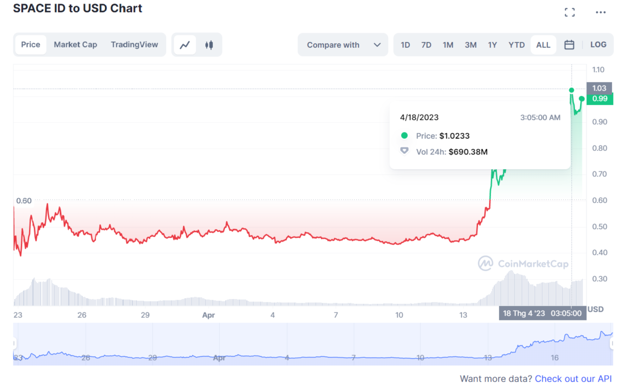Click the green 0.99 current price label

599,99
